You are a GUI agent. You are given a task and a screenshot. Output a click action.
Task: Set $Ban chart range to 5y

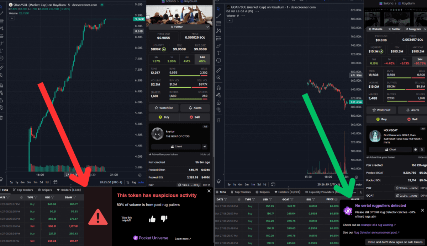click(x=11, y=182)
